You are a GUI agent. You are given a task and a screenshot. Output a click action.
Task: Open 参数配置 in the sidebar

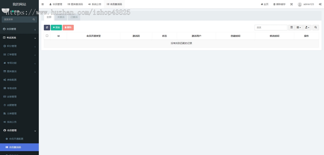[19, 80]
